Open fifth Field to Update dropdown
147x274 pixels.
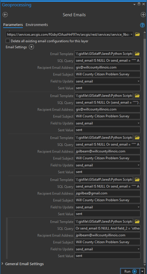[x=139, y=249]
